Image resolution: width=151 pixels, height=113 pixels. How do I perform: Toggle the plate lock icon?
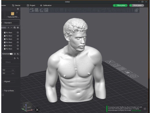click(127, 72)
